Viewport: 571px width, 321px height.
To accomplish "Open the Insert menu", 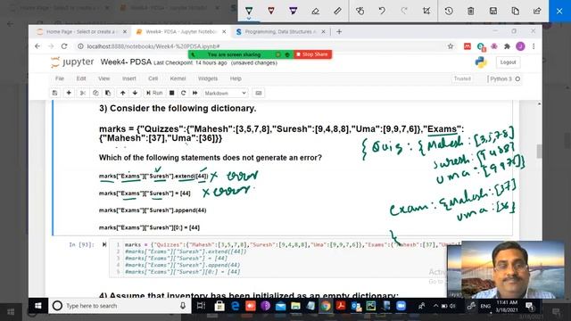I will [128, 78].
